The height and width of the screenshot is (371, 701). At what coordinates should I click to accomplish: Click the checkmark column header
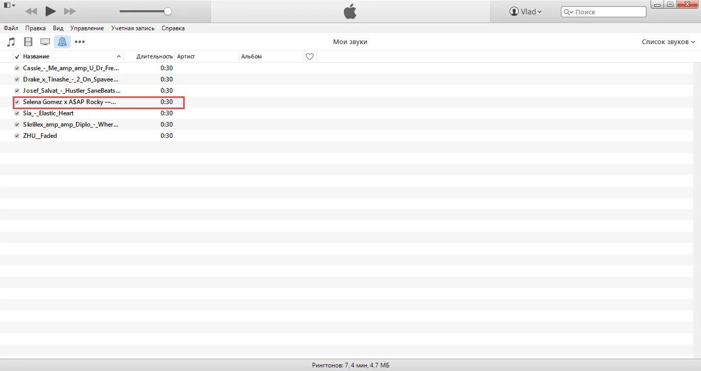pyautogui.click(x=17, y=56)
